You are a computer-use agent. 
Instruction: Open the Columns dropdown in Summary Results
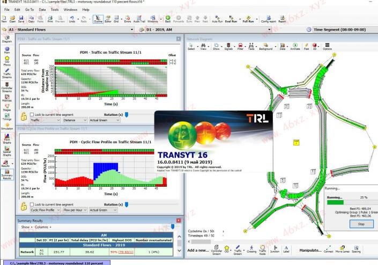click(43, 227)
